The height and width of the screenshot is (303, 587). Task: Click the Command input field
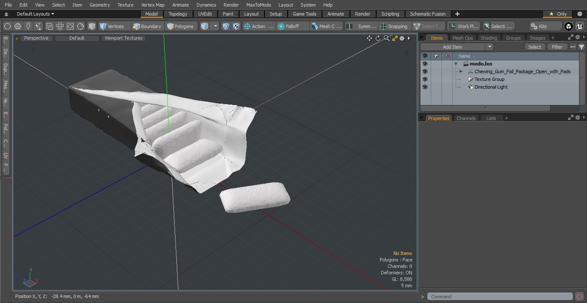tap(500, 297)
